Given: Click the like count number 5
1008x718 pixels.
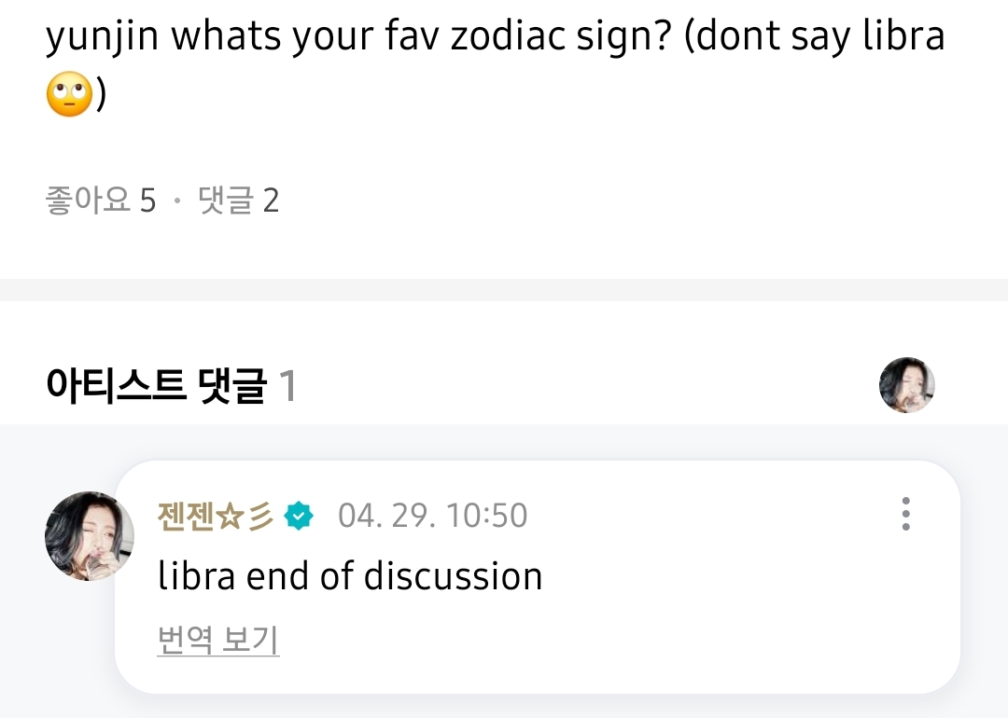Looking at the screenshot, I should click(147, 200).
